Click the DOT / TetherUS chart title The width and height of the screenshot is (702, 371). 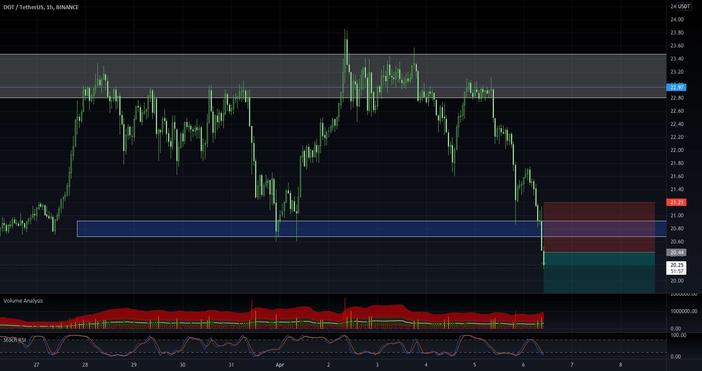(41, 7)
